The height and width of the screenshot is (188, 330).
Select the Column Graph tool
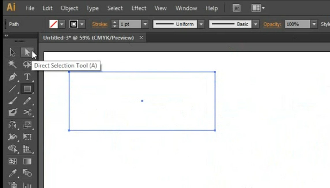27,185
